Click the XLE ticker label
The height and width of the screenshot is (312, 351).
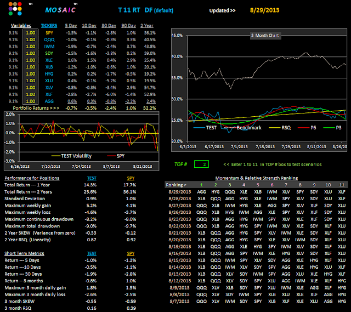pos(49,60)
